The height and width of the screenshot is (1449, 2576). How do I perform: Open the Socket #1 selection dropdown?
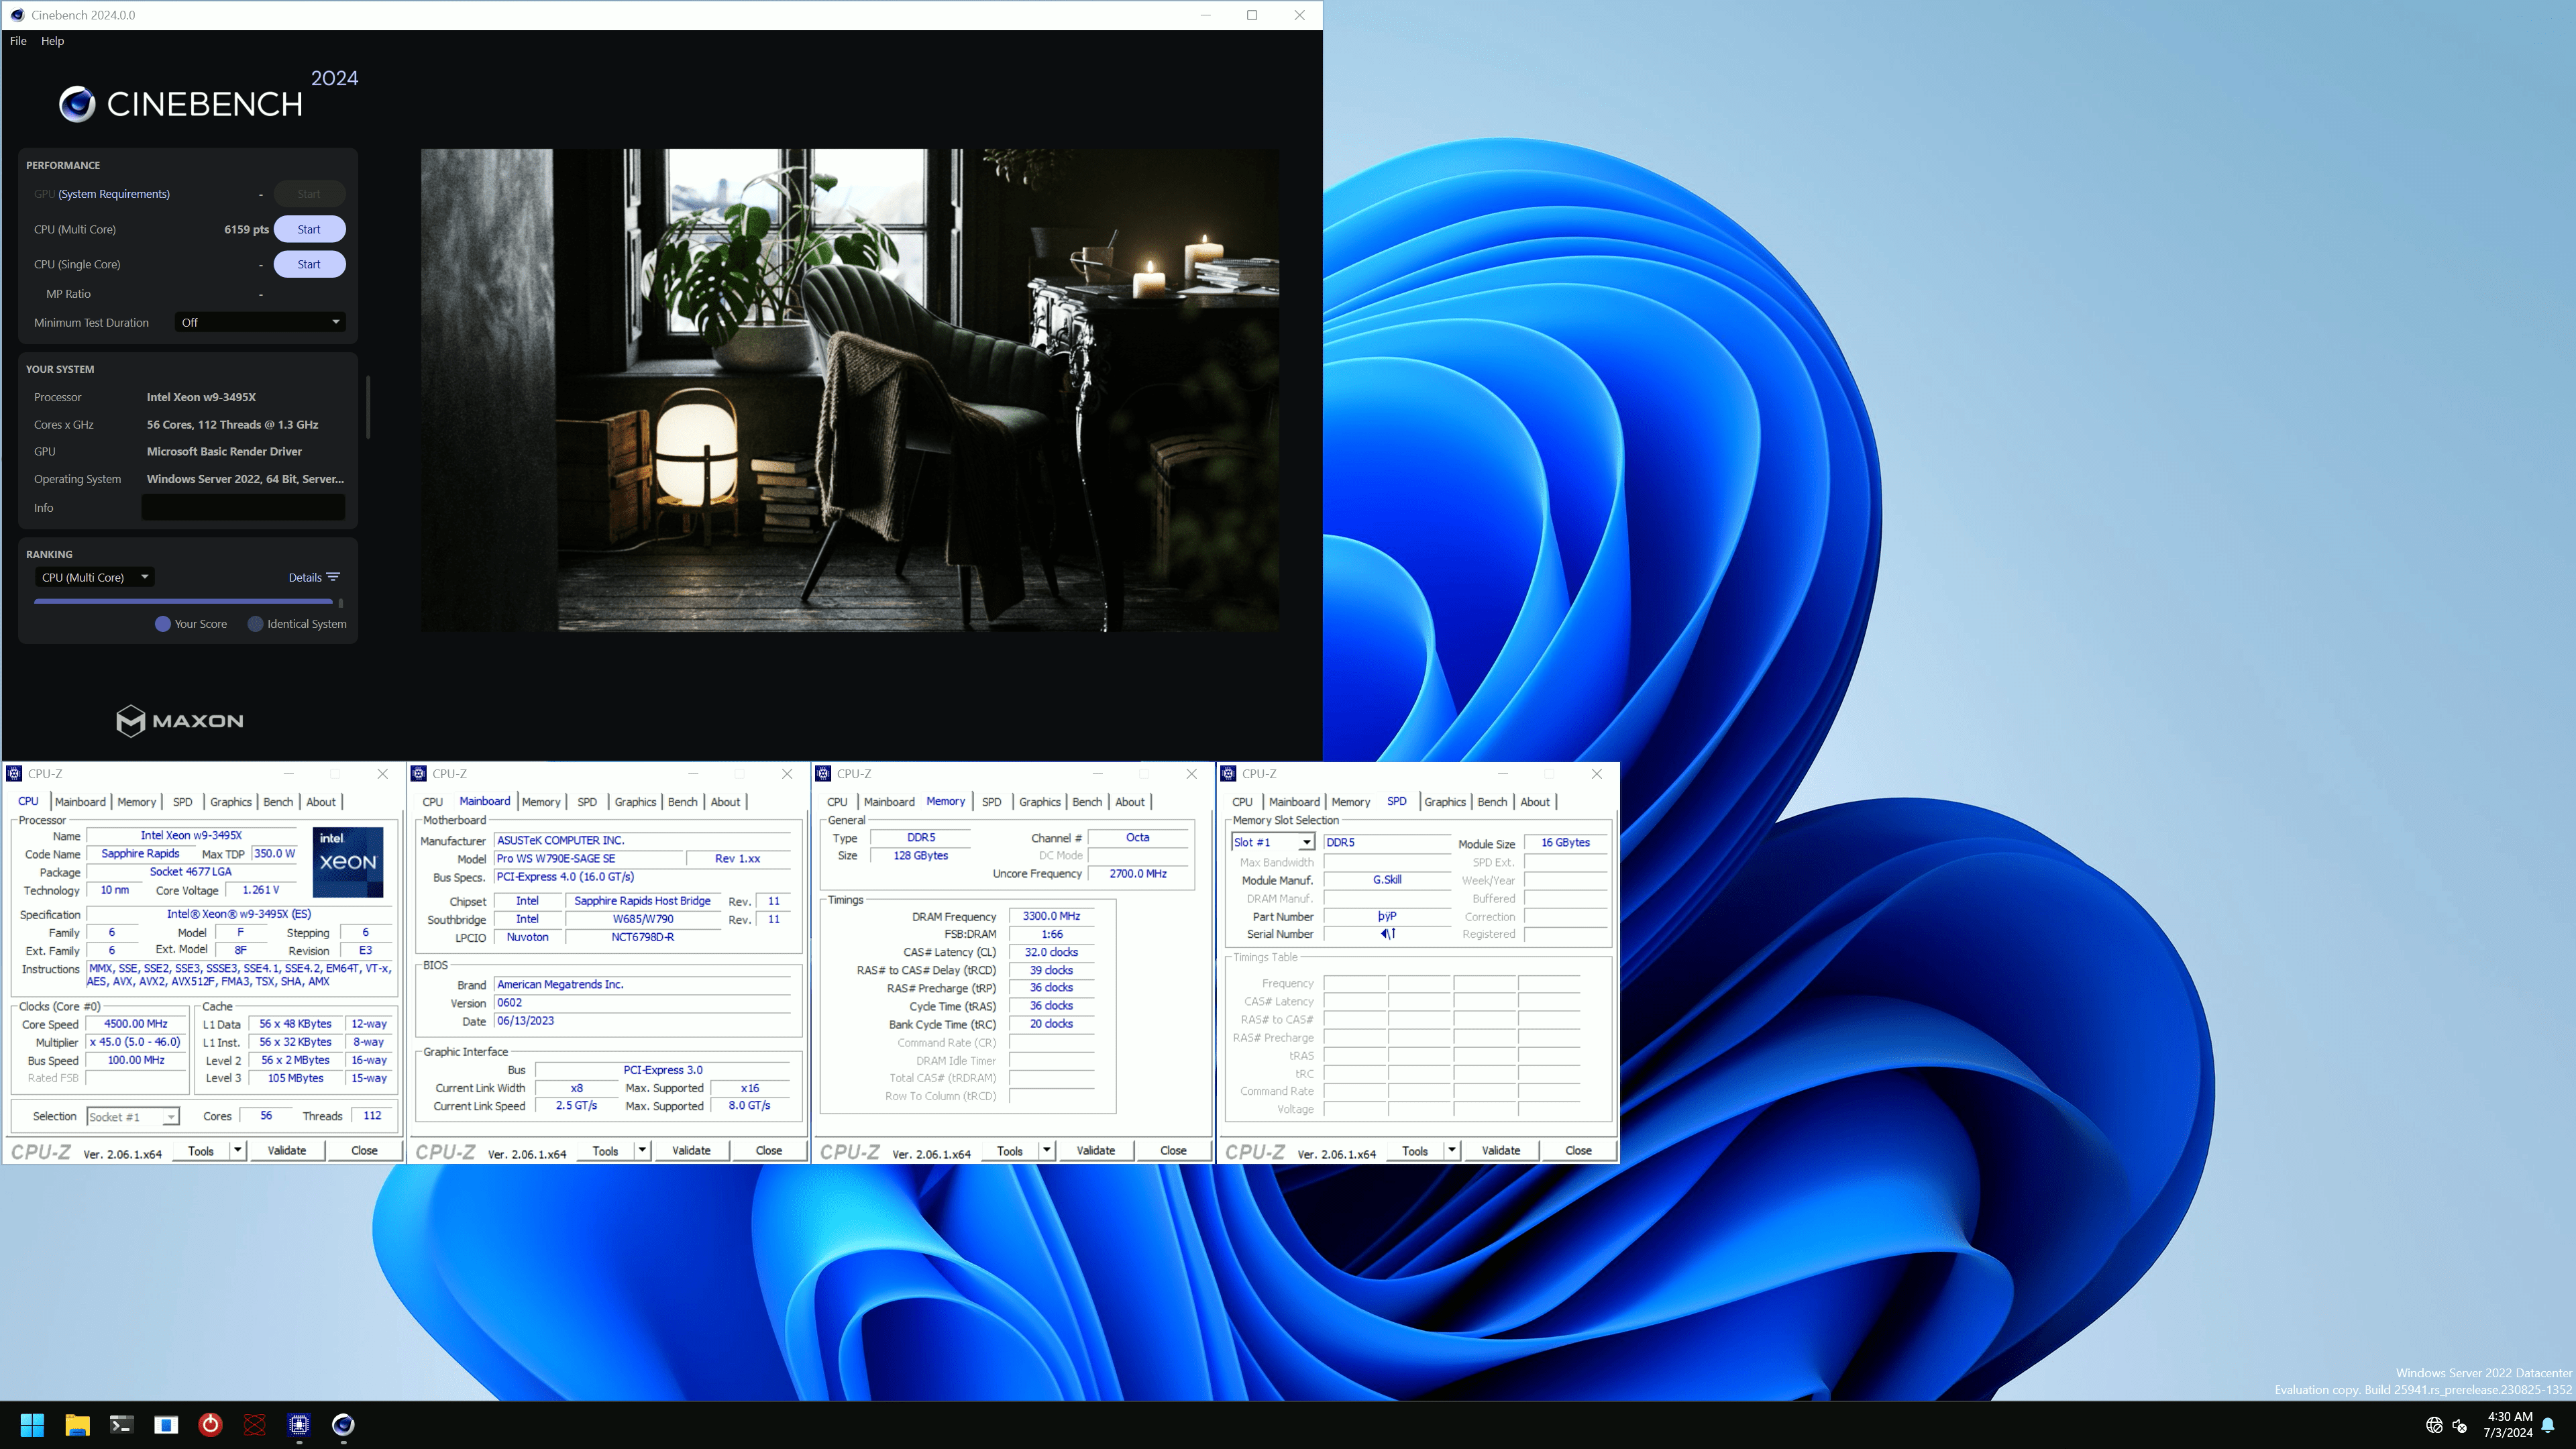pos(133,1116)
